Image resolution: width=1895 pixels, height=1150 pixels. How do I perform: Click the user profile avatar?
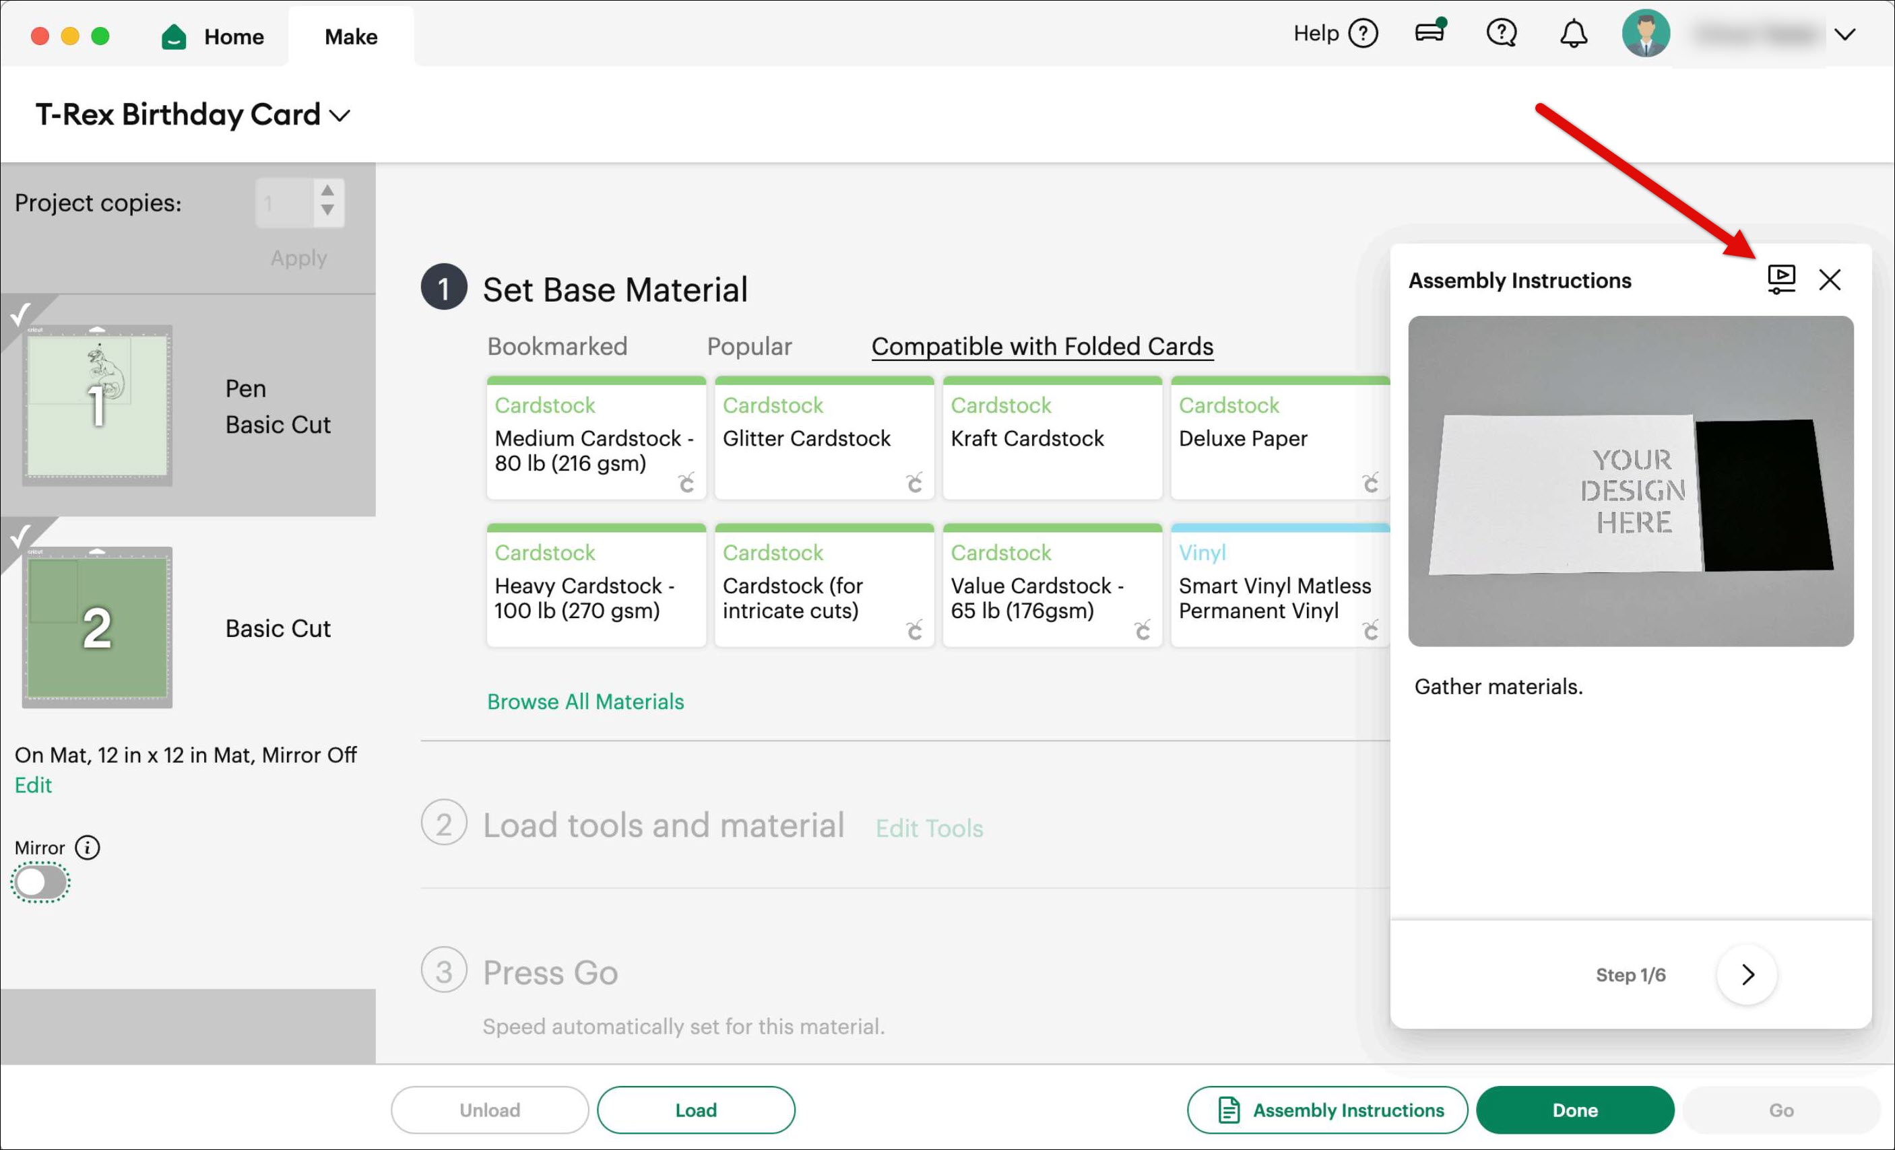point(1645,34)
